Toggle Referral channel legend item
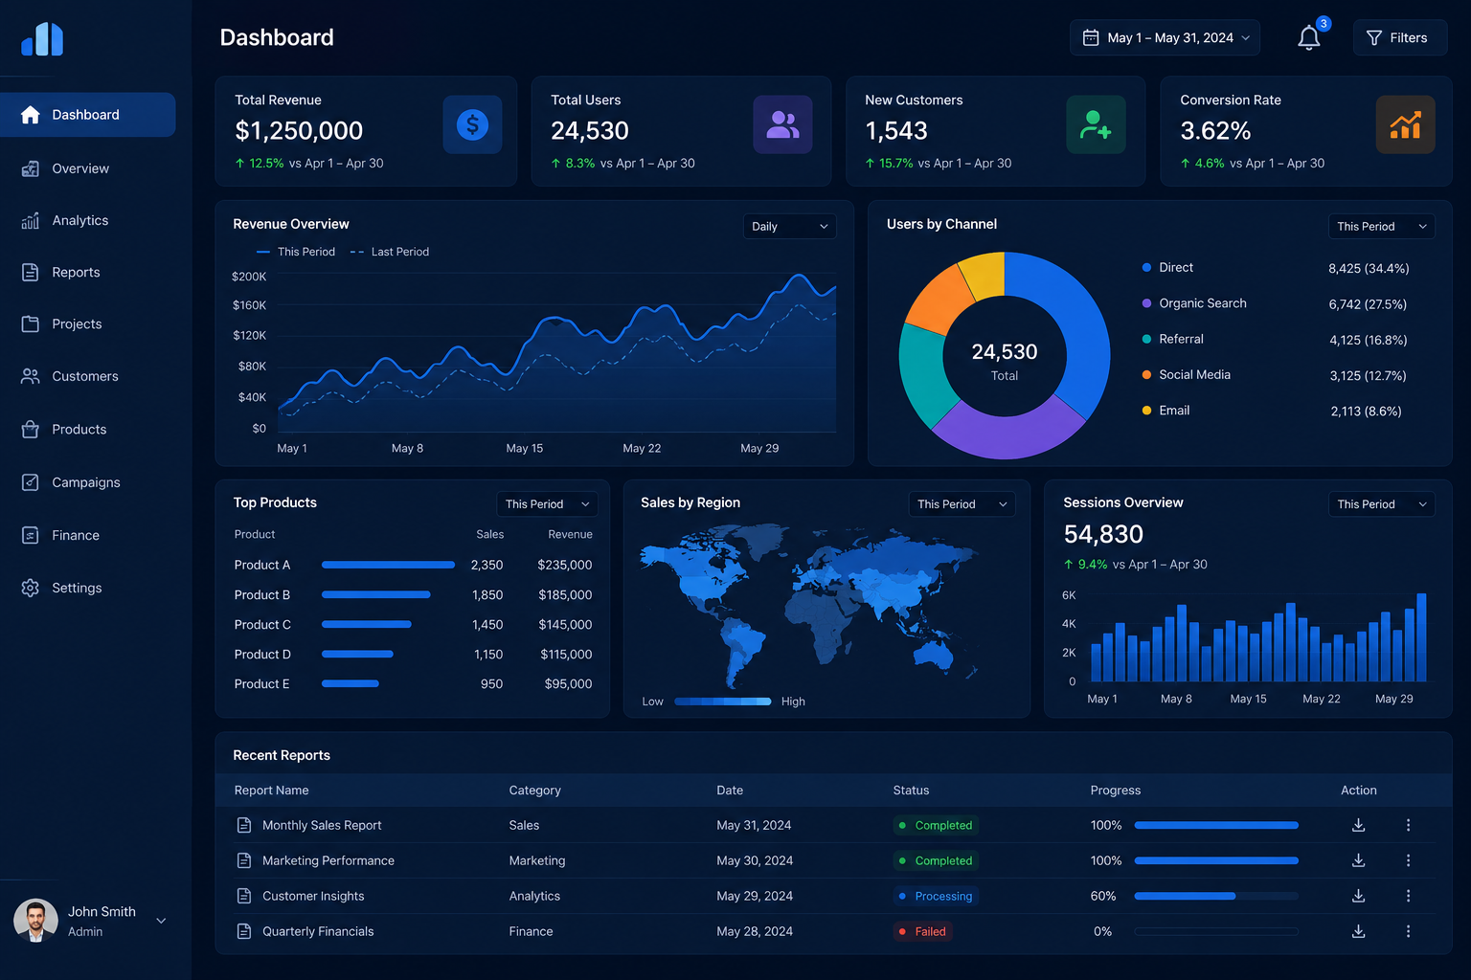1471x980 pixels. point(1172,339)
